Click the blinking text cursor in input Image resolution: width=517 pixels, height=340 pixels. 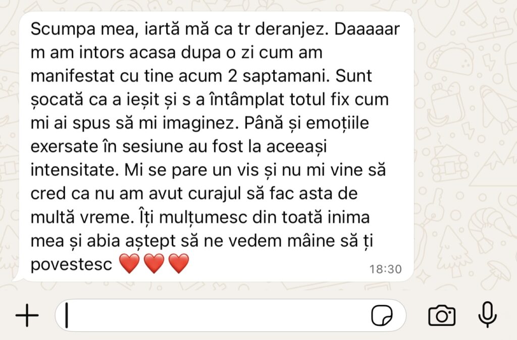(x=67, y=315)
